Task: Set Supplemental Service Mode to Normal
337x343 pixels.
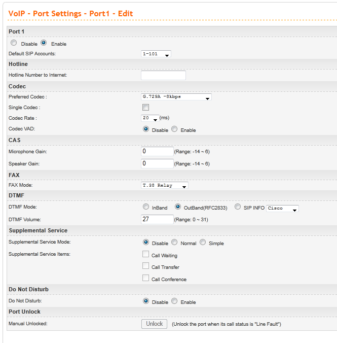Action: (x=175, y=243)
